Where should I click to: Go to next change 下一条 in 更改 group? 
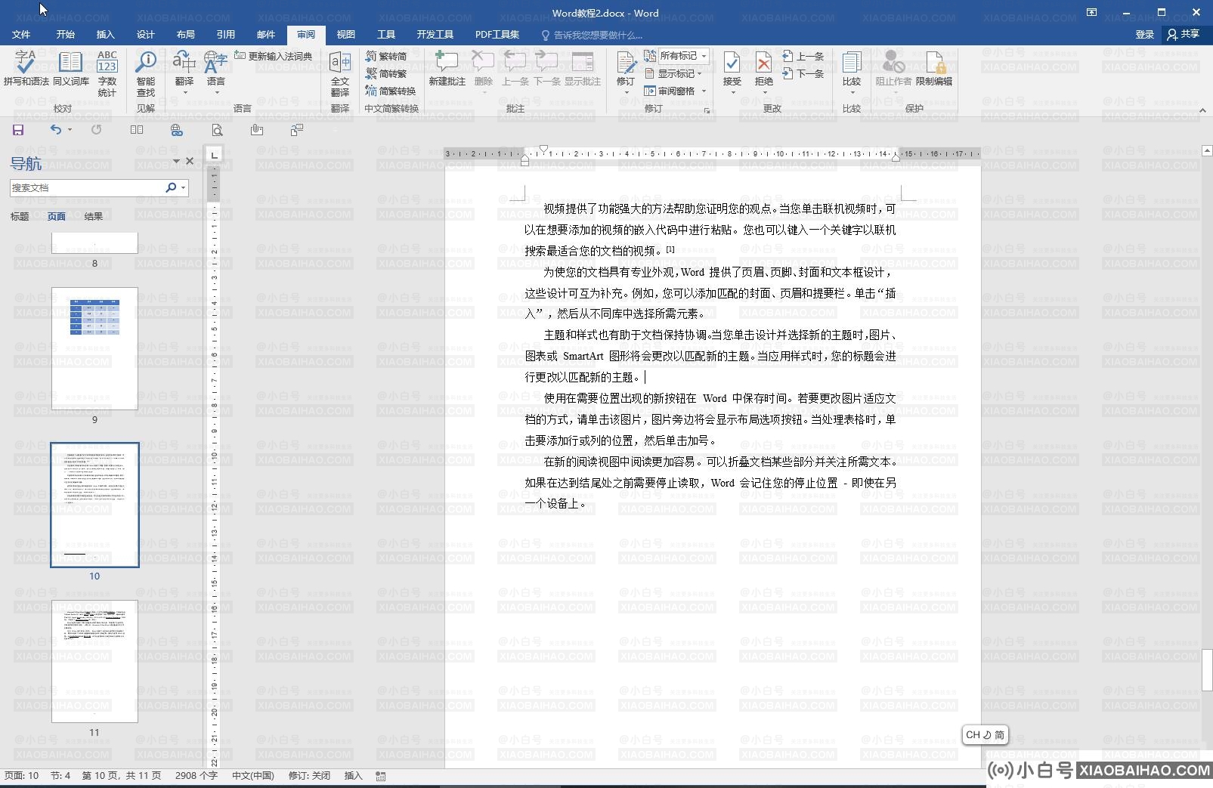(x=803, y=73)
